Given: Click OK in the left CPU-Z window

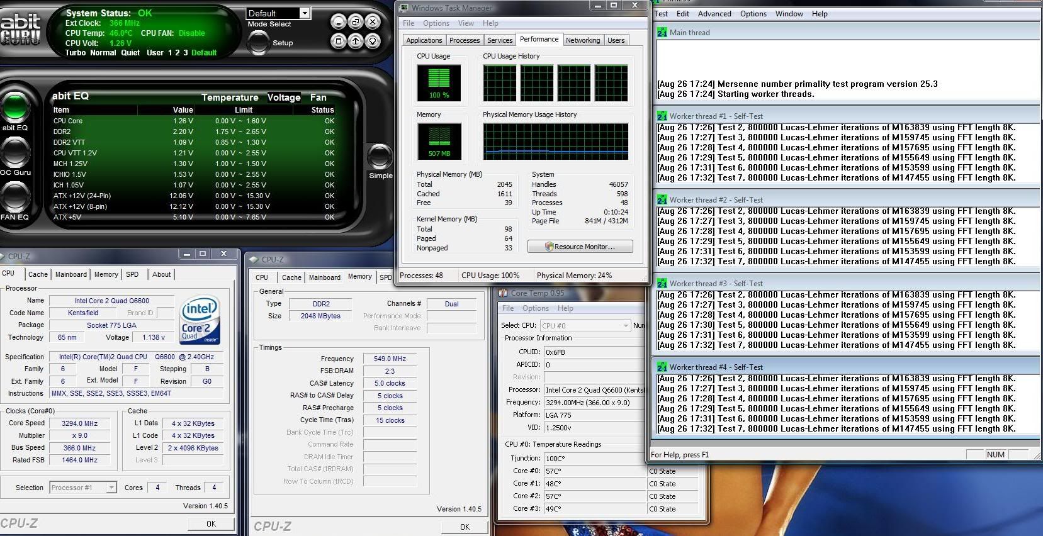Looking at the screenshot, I should (211, 523).
